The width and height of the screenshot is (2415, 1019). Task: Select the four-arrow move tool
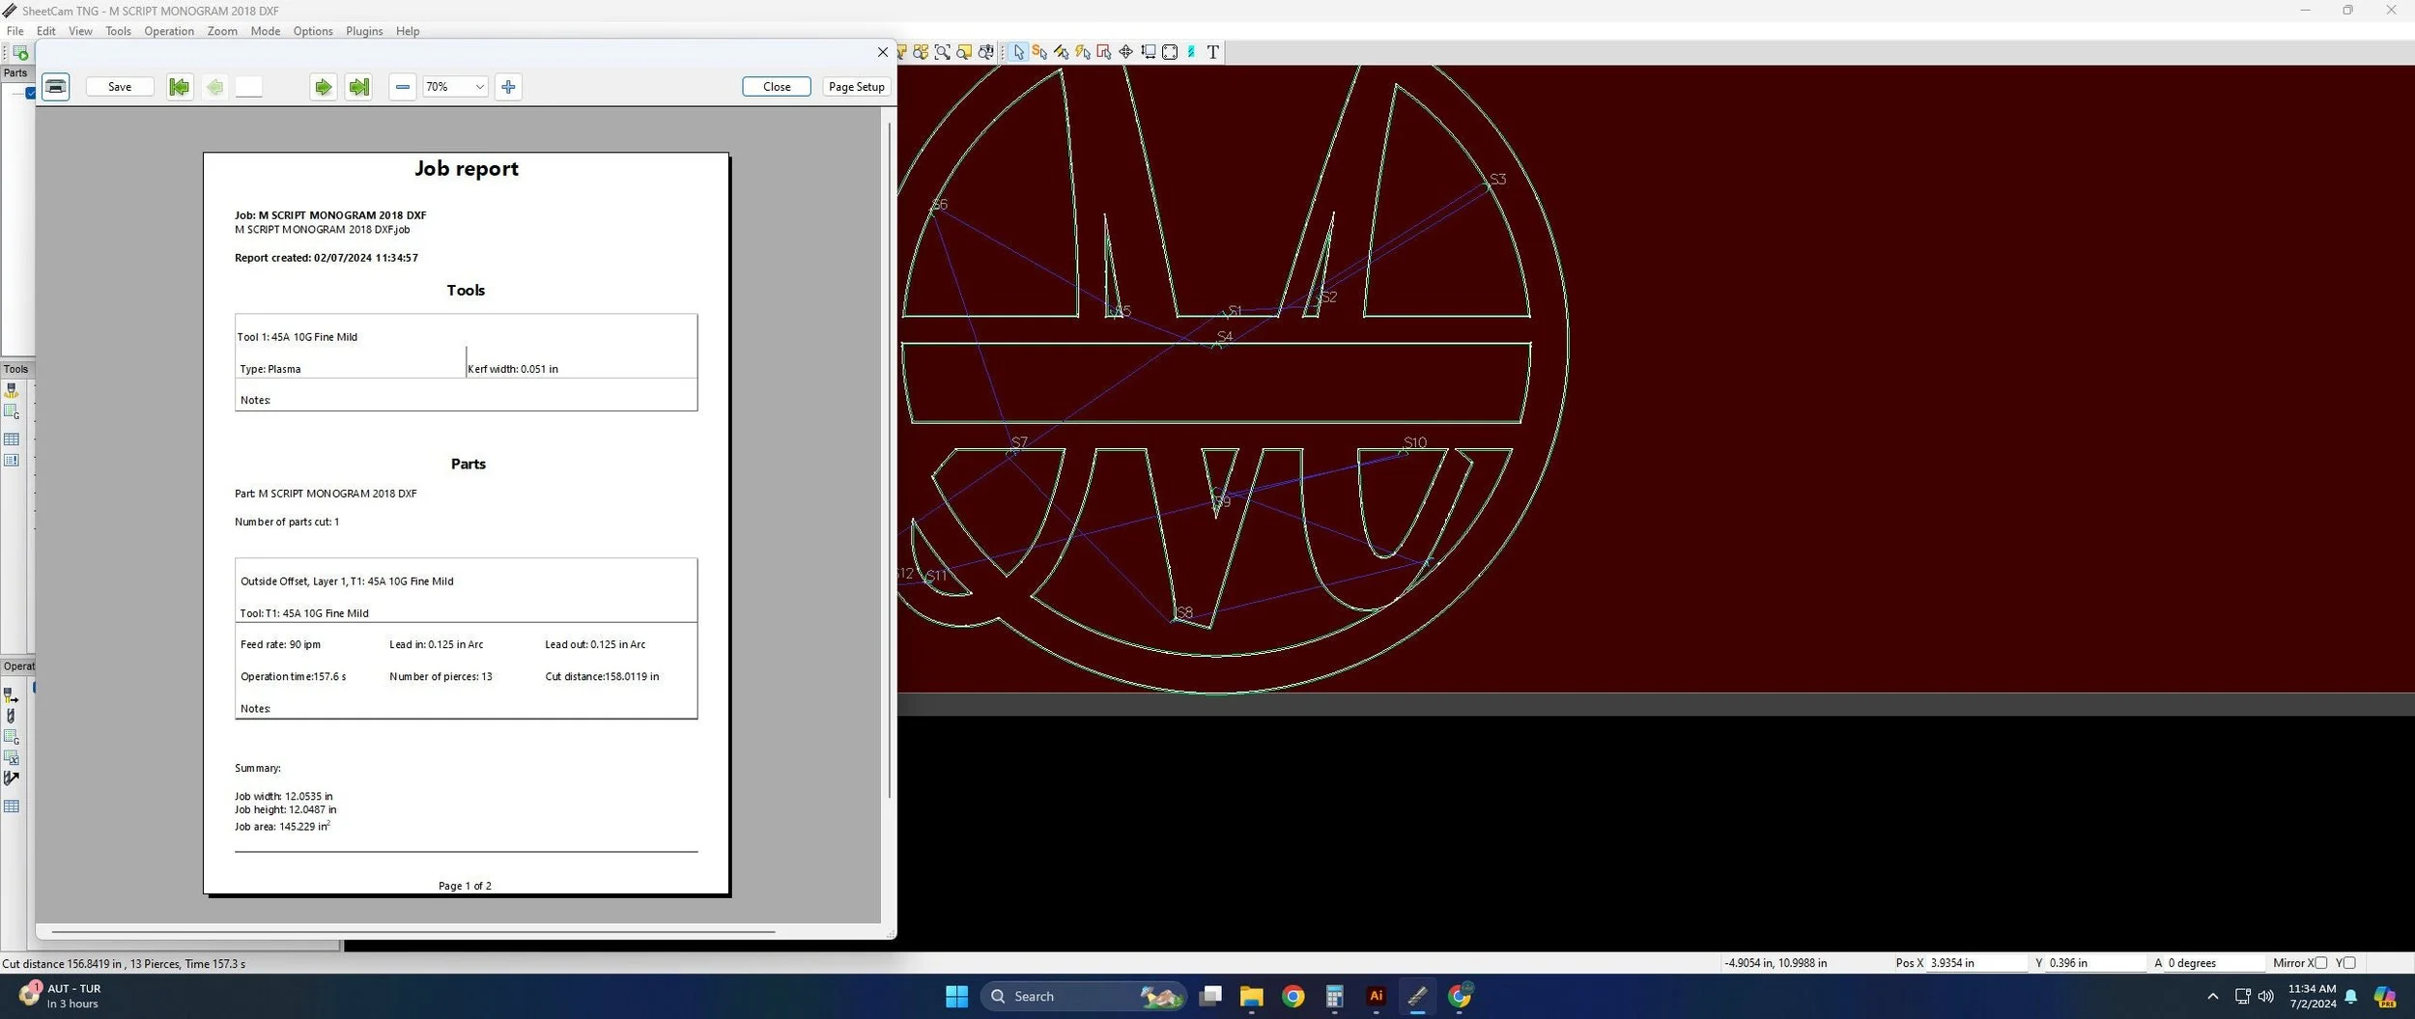pos(1125,52)
